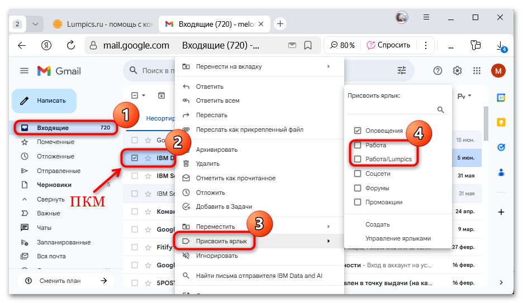Open the select-all checkbox dropdown arrow
This screenshot has height=303, width=523.
coord(144,95)
